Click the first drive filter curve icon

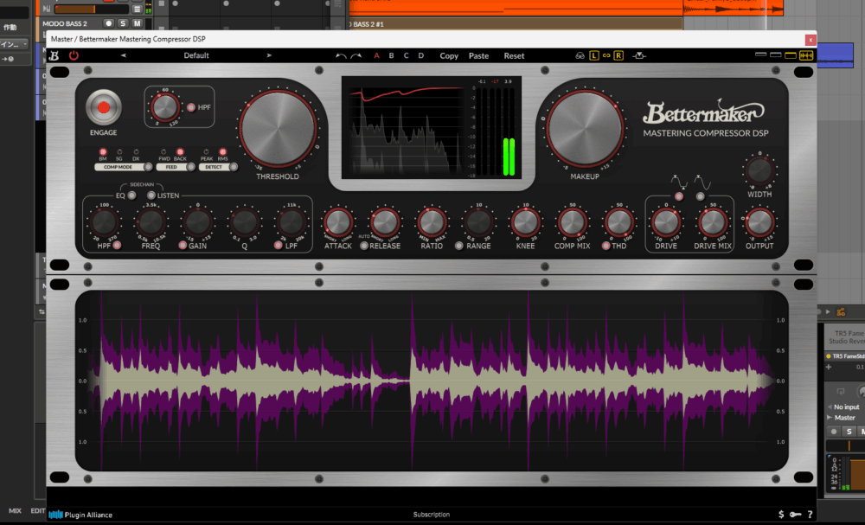pos(679,182)
